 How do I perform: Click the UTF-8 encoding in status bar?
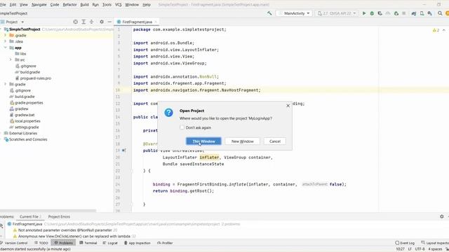(x=420, y=249)
